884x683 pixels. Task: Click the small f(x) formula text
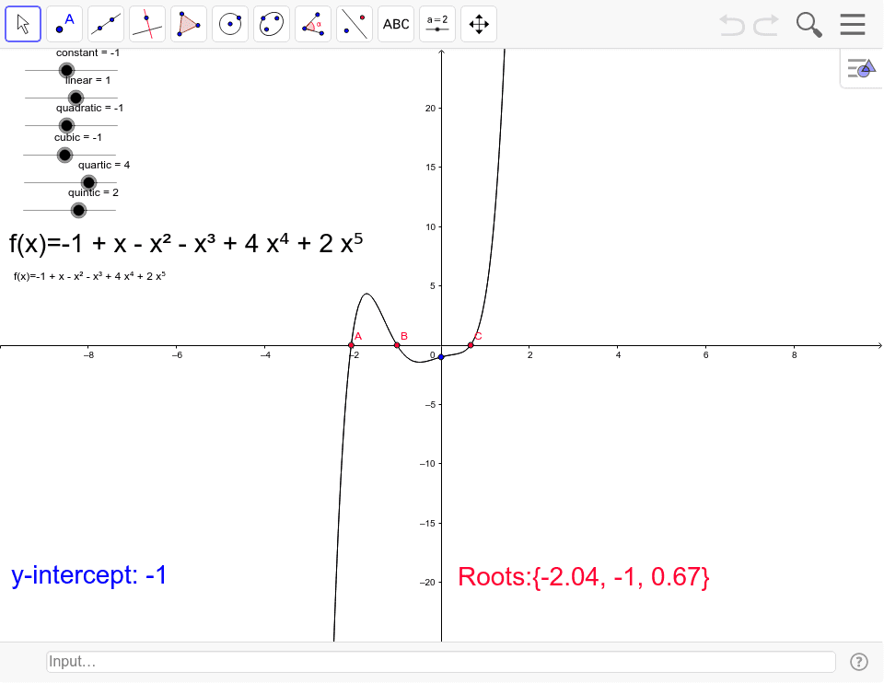89,276
